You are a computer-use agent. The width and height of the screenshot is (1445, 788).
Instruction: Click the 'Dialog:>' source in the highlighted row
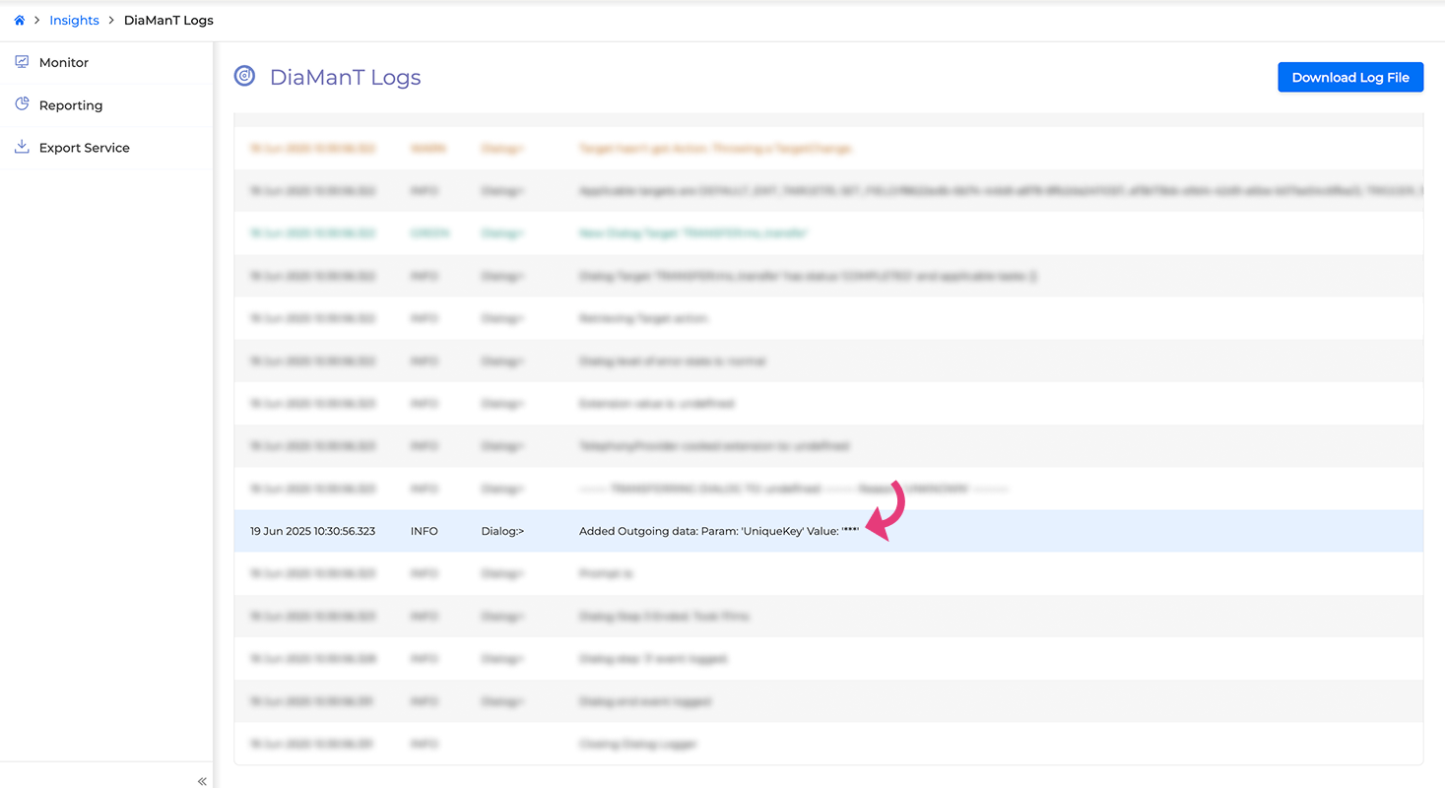click(502, 531)
